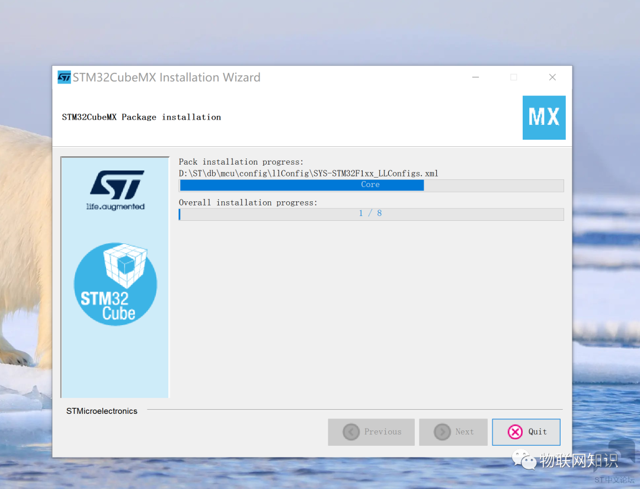The height and width of the screenshot is (489, 640).
Task: Click the STM32 Cube round logo
Action: click(x=115, y=284)
